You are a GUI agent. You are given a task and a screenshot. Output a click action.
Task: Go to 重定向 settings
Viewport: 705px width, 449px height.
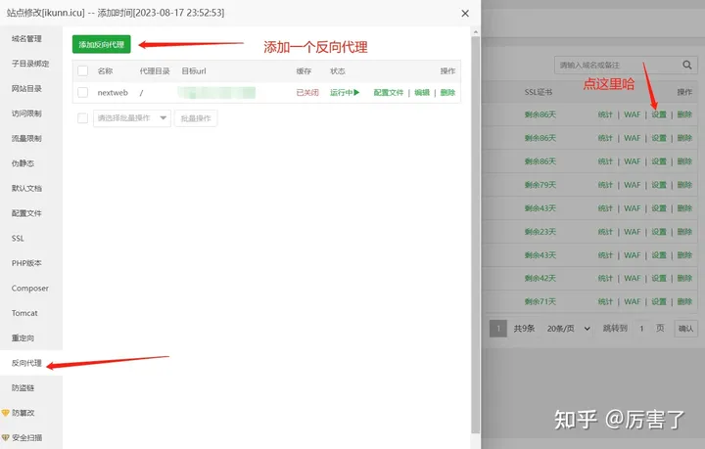tap(23, 338)
